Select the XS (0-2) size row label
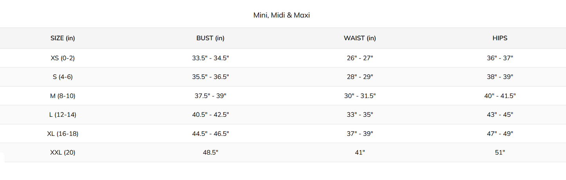This screenshot has width=566, height=180. pyautogui.click(x=63, y=58)
